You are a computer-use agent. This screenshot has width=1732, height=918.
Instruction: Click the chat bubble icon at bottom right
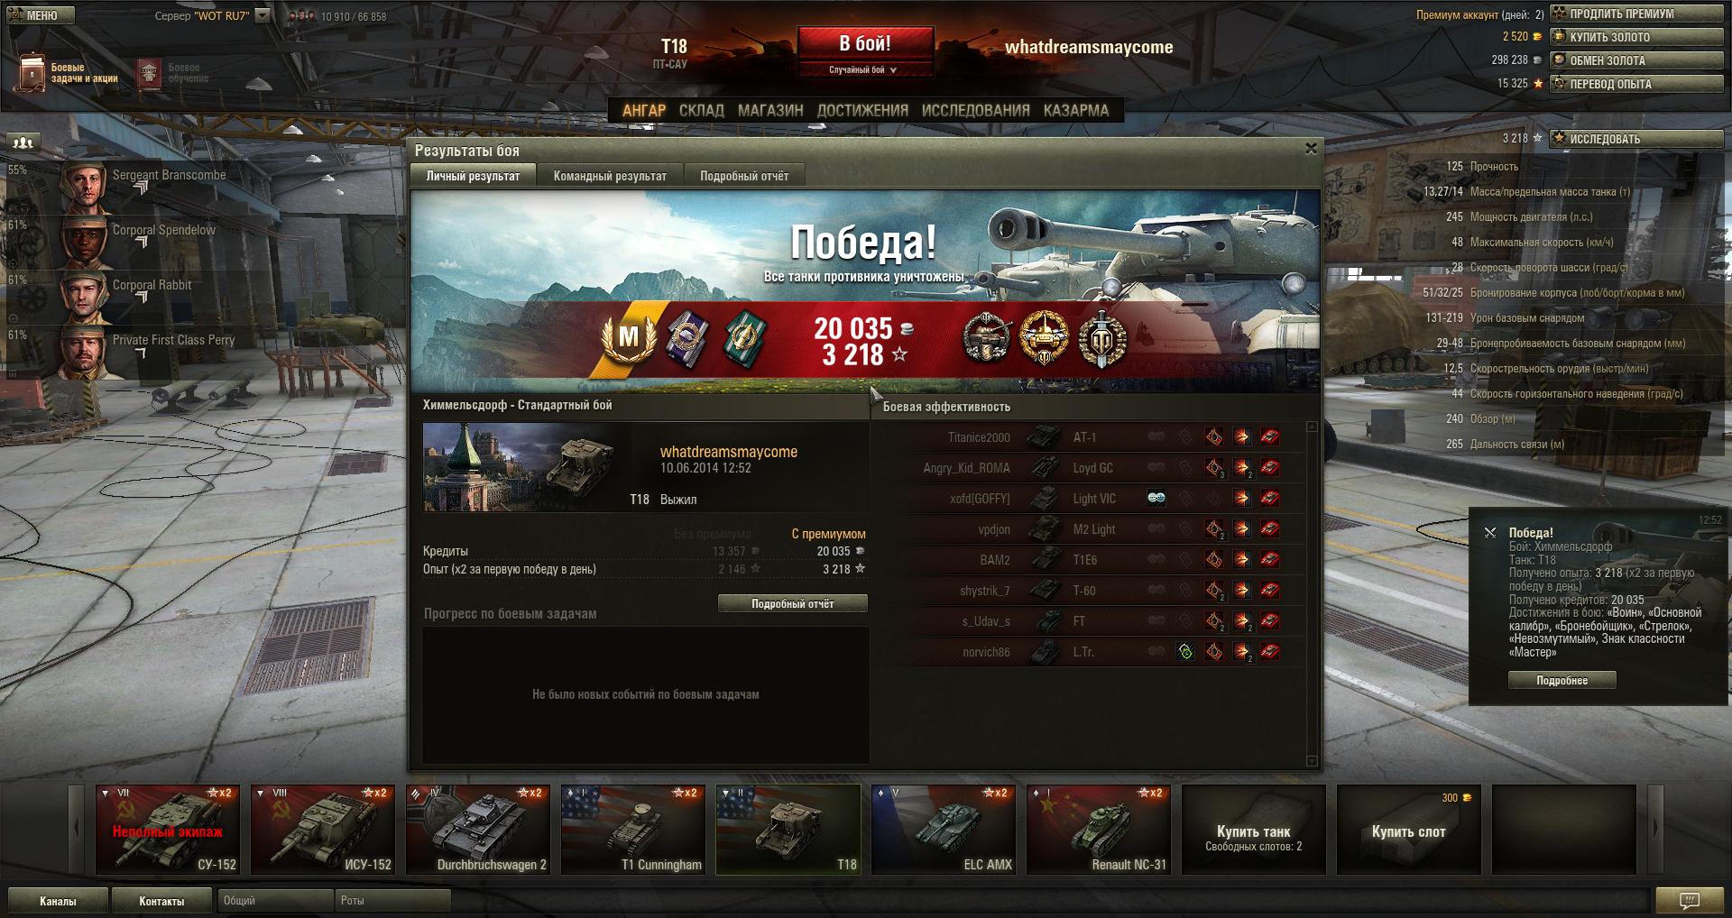(1690, 900)
